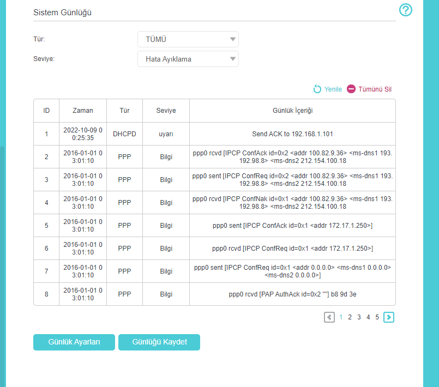Select the 2022-10-09 00:25:35 time cell
The image size is (439, 387).
point(83,134)
